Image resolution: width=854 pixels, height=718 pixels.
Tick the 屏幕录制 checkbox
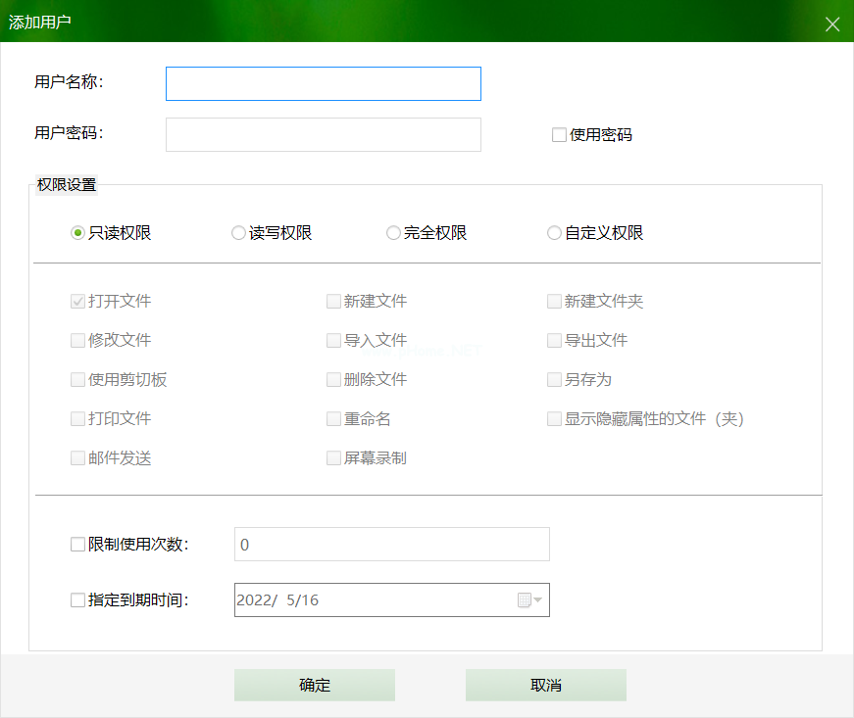tap(334, 457)
